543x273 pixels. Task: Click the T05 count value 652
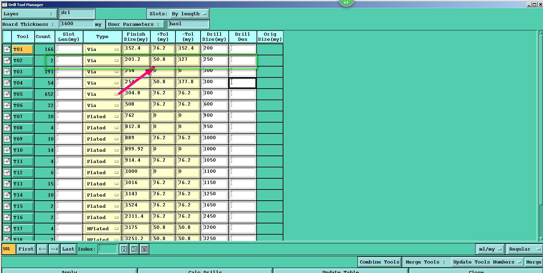[49, 94]
